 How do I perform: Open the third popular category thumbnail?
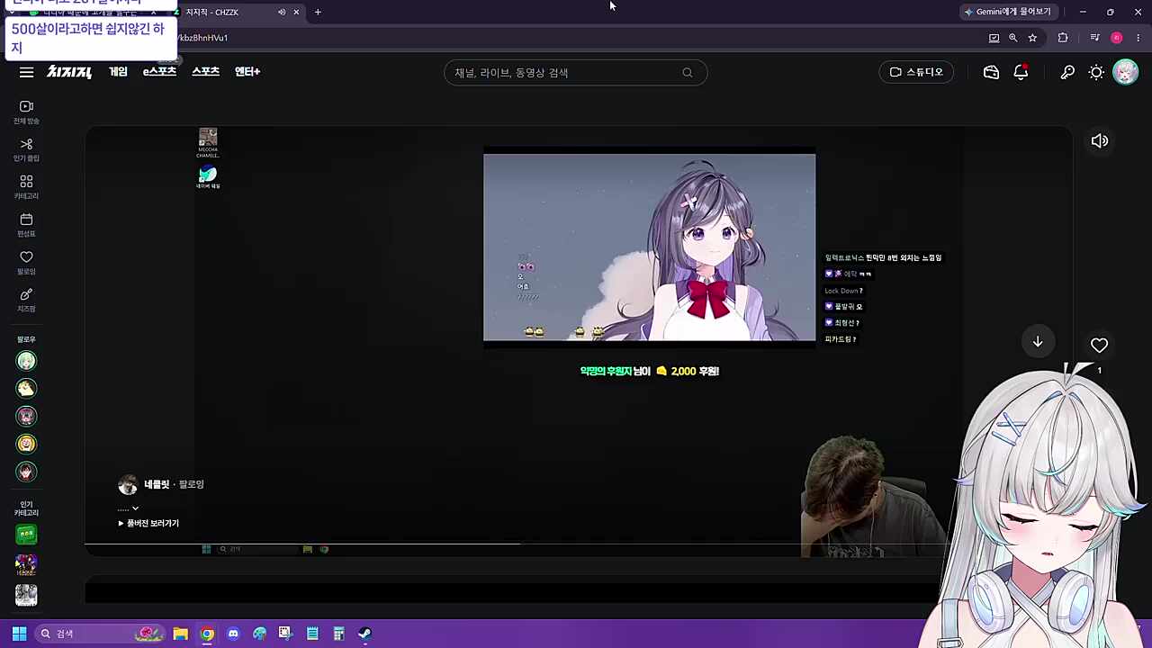tap(26, 595)
